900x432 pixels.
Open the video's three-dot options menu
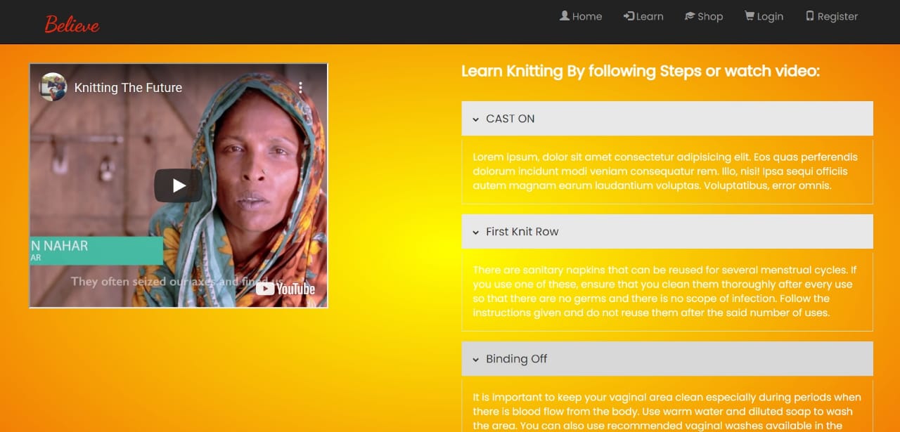point(300,88)
